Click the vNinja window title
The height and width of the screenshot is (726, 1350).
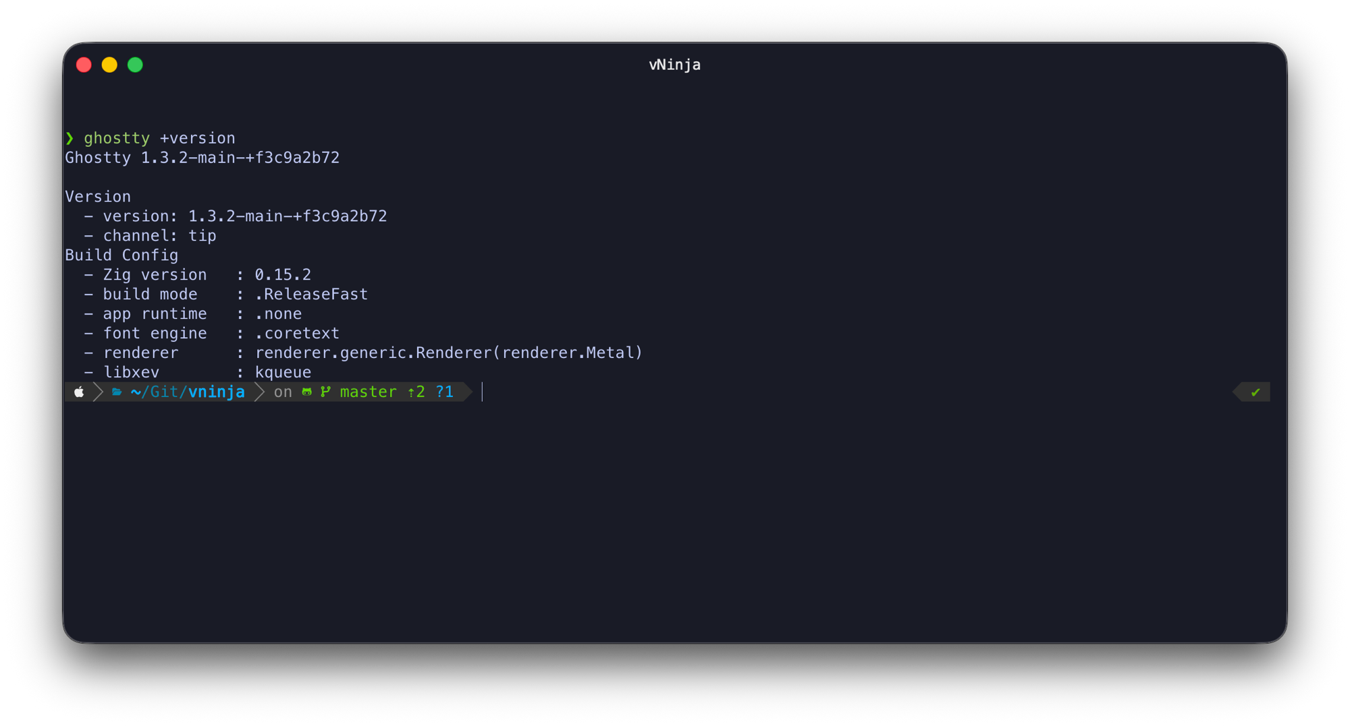coord(674,65)
